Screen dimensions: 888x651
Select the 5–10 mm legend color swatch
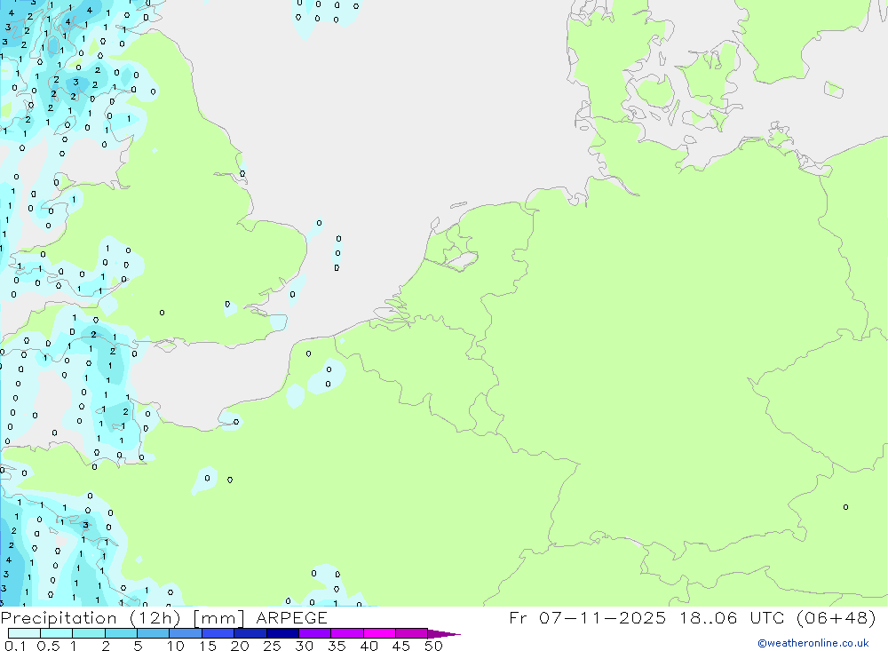(x=154, y=633)
